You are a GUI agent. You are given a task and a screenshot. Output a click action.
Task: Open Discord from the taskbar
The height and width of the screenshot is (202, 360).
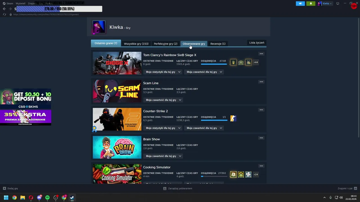coord(39,198)
